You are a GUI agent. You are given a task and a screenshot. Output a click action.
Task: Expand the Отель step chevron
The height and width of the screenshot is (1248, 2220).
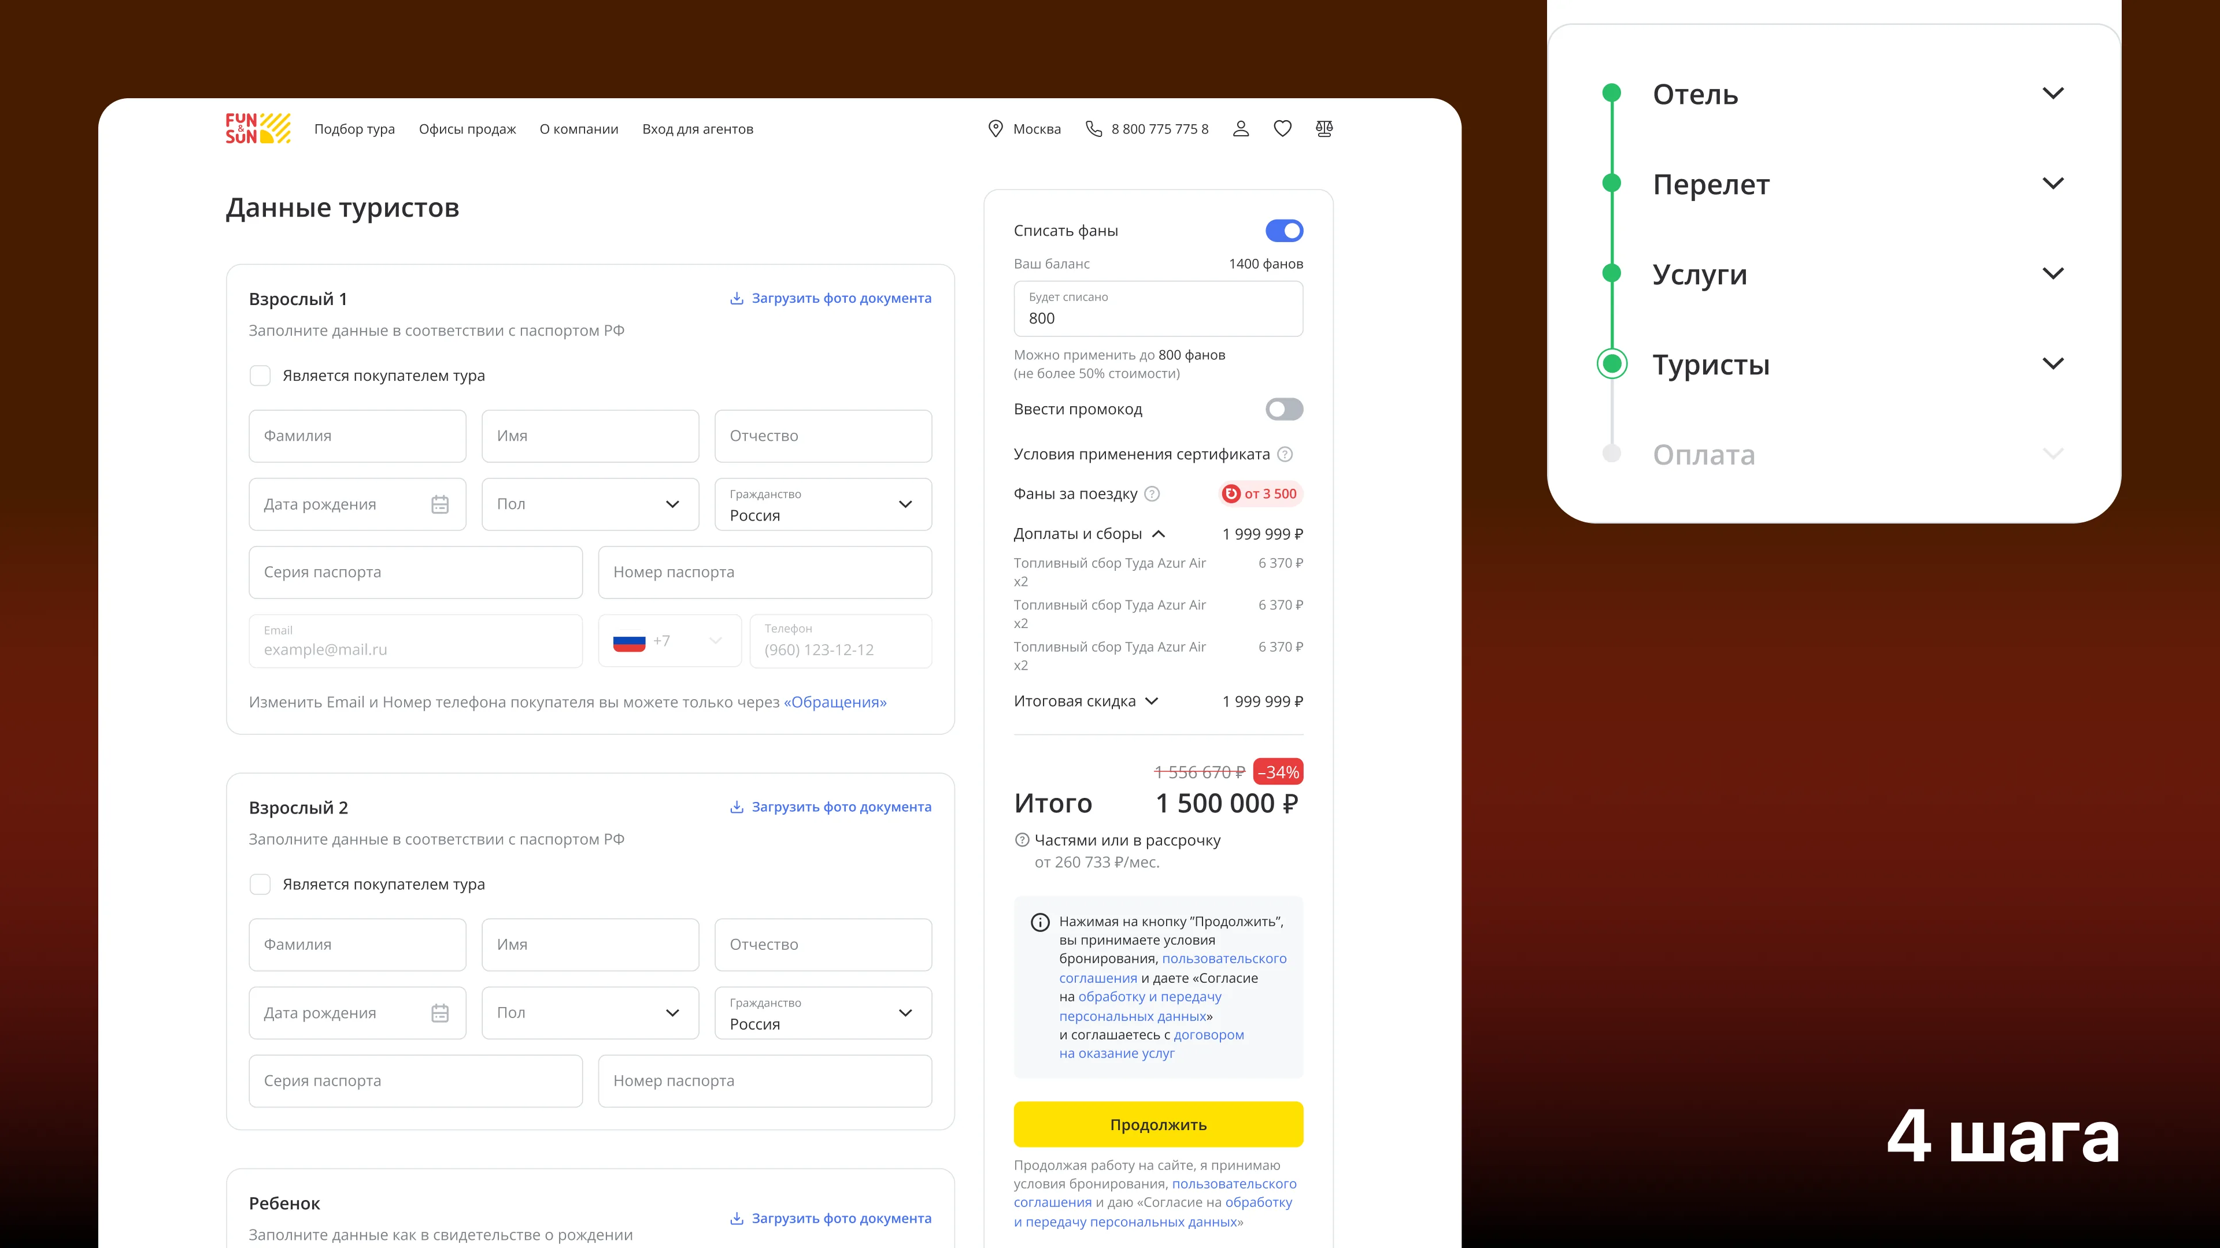(x=2053, y=93)
